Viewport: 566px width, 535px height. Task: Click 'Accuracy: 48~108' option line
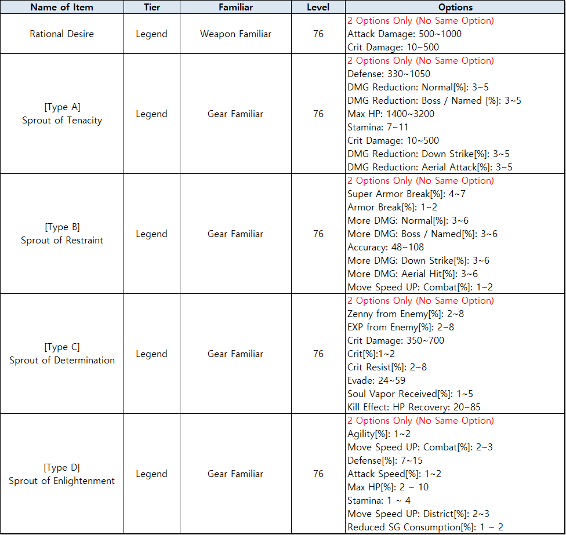[386, 248]
